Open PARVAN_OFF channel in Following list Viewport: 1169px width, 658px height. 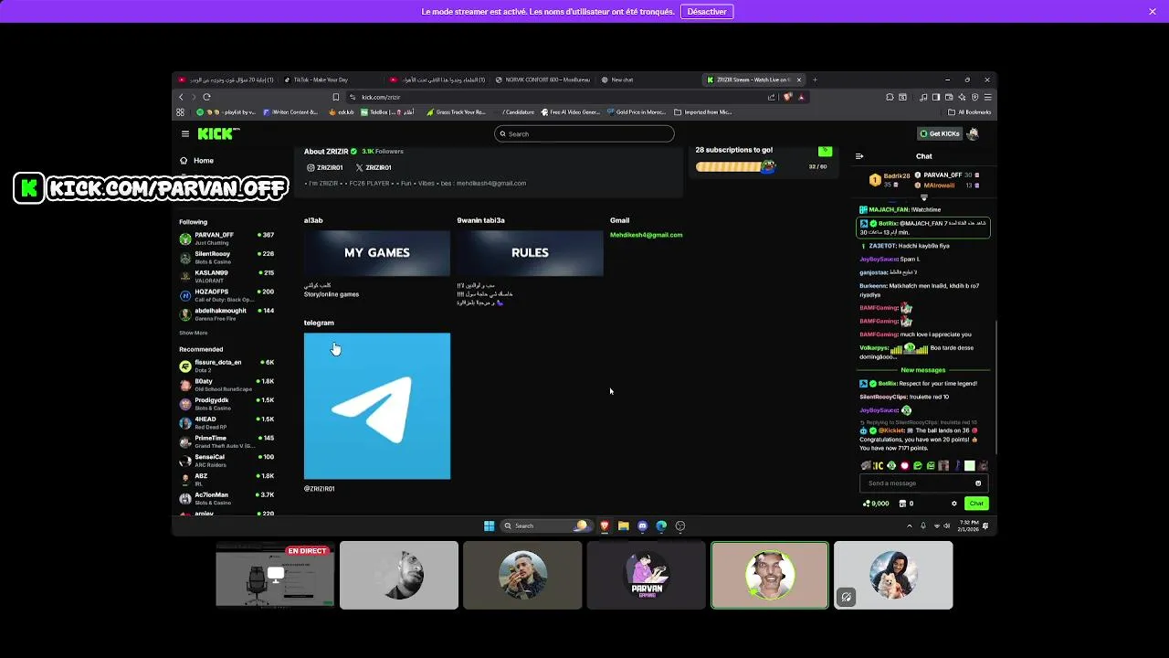pyautogui.click(x=226, y=239)
